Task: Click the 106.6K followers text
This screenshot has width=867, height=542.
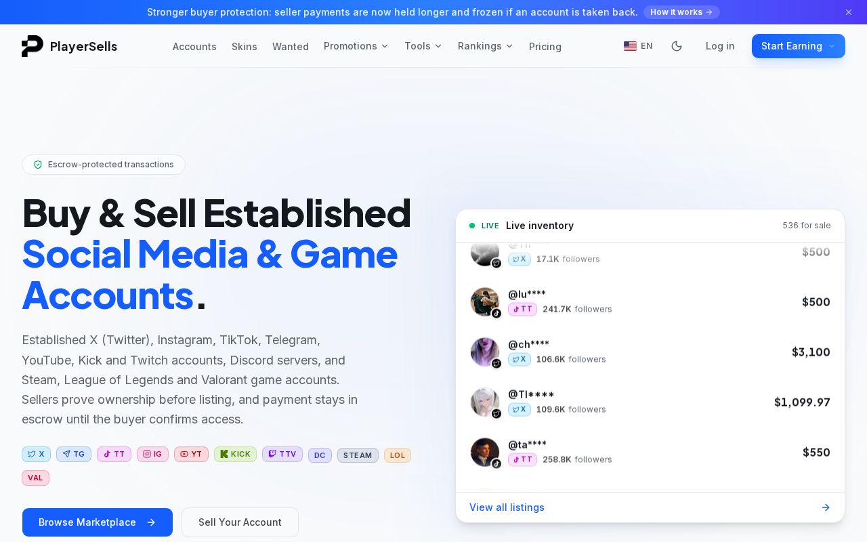Action: [571, 359]
